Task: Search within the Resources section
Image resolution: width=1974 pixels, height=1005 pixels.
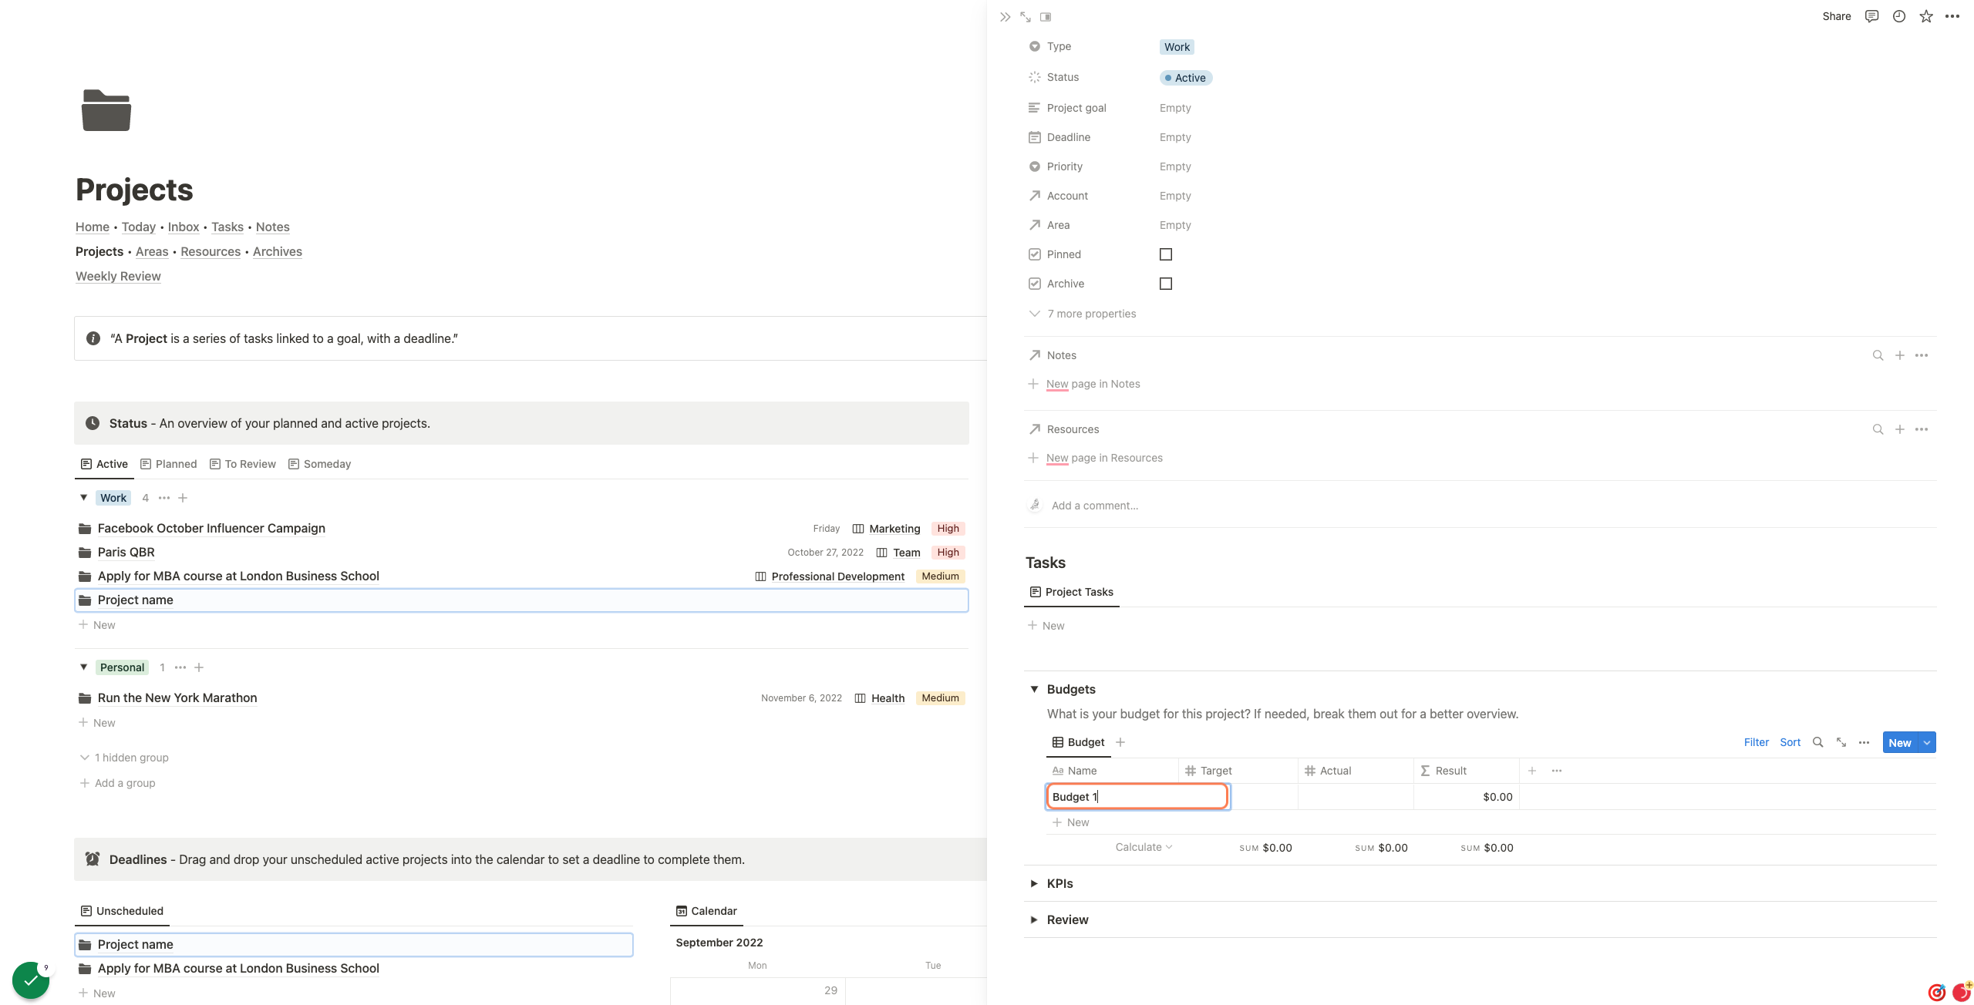Action: pyautogui.click(x=1878, y=429)
